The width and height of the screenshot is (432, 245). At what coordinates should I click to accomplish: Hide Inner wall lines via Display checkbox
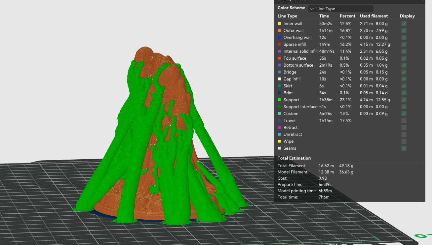click(404, 24)
